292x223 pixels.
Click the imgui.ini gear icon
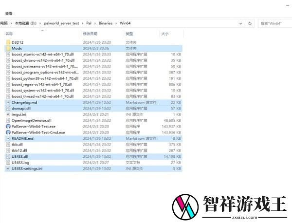8,114
